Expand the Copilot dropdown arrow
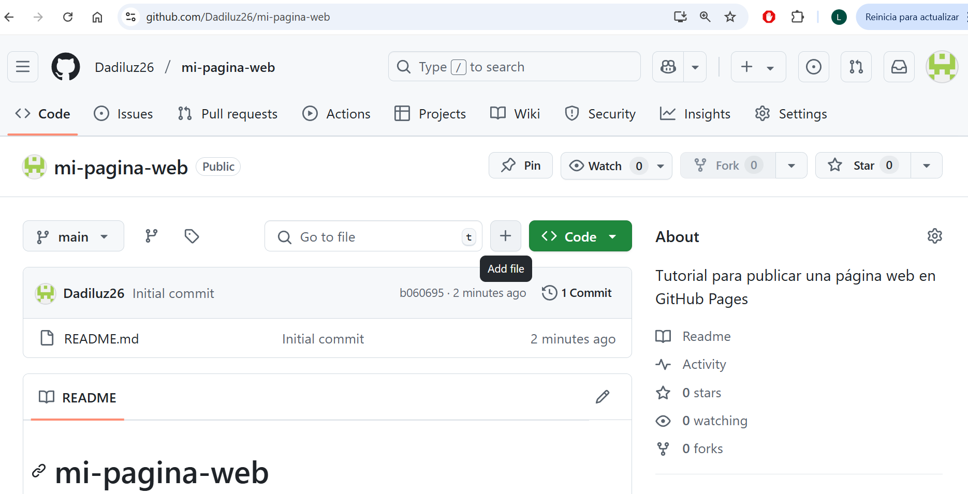Screen dimensions: 968x494 click(695, 67)
